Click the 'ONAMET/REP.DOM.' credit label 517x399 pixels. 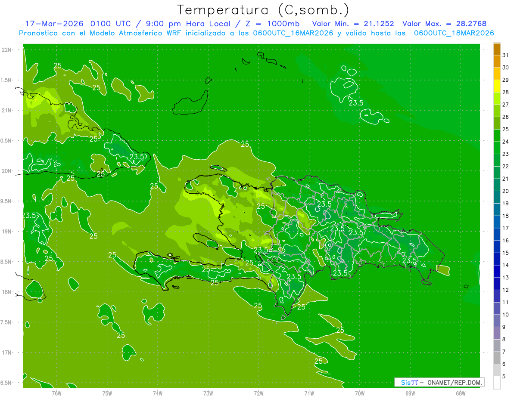coord(454,382)
